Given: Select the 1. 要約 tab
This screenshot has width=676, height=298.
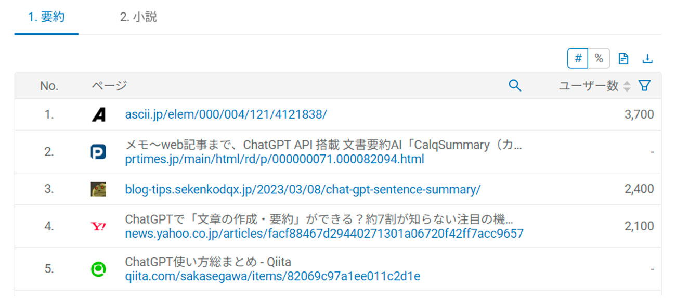Looking at the screenshot, I should (x=46, y=17).
